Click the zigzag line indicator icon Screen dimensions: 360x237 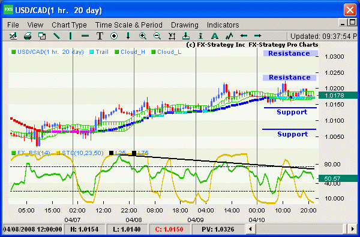229,36
